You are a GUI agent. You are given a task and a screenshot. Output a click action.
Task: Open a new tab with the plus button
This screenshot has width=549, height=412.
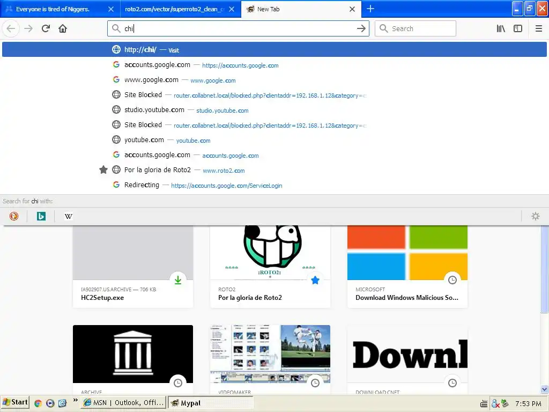point(370,9)
